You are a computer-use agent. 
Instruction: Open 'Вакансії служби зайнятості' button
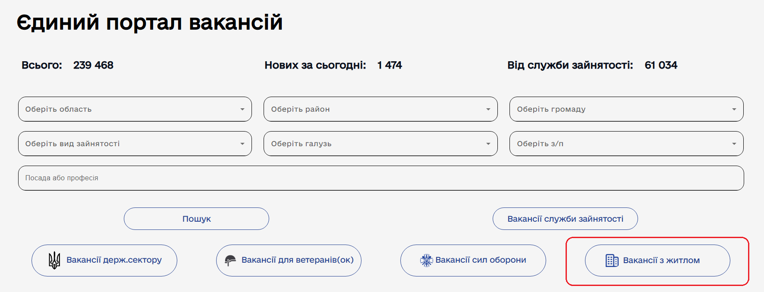(565, 219)
